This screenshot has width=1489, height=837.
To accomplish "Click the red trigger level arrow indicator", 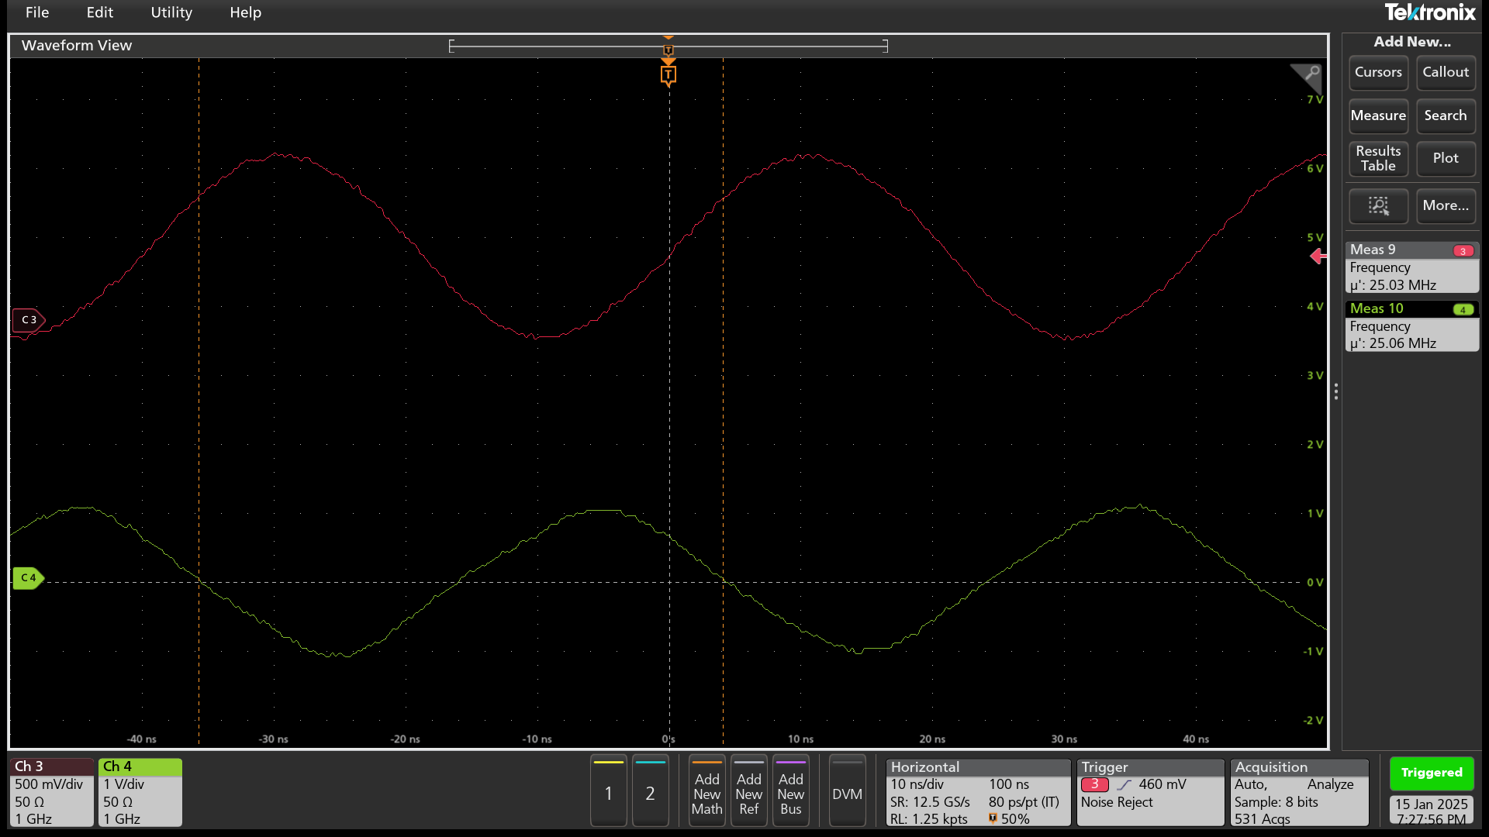I will click(x=1317, y=257).
